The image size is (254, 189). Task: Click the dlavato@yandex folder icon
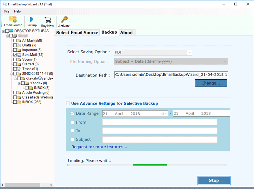tap(23, 78)
